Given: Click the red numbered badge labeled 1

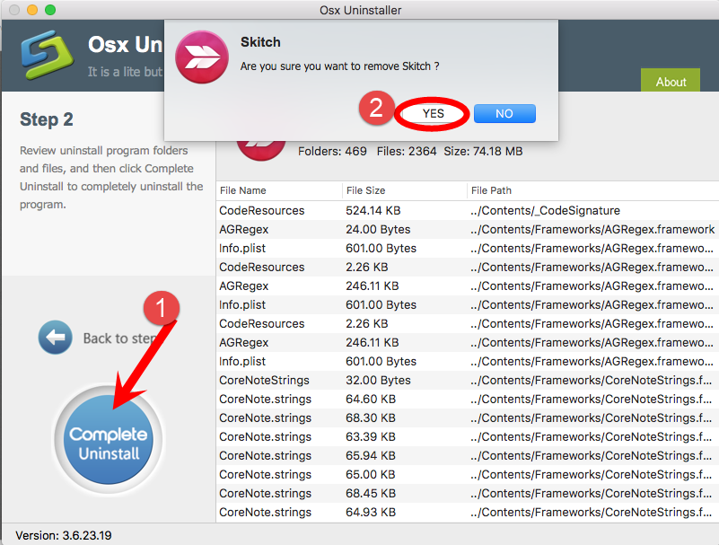Looking at the screenshot, I should pos(163,307).
